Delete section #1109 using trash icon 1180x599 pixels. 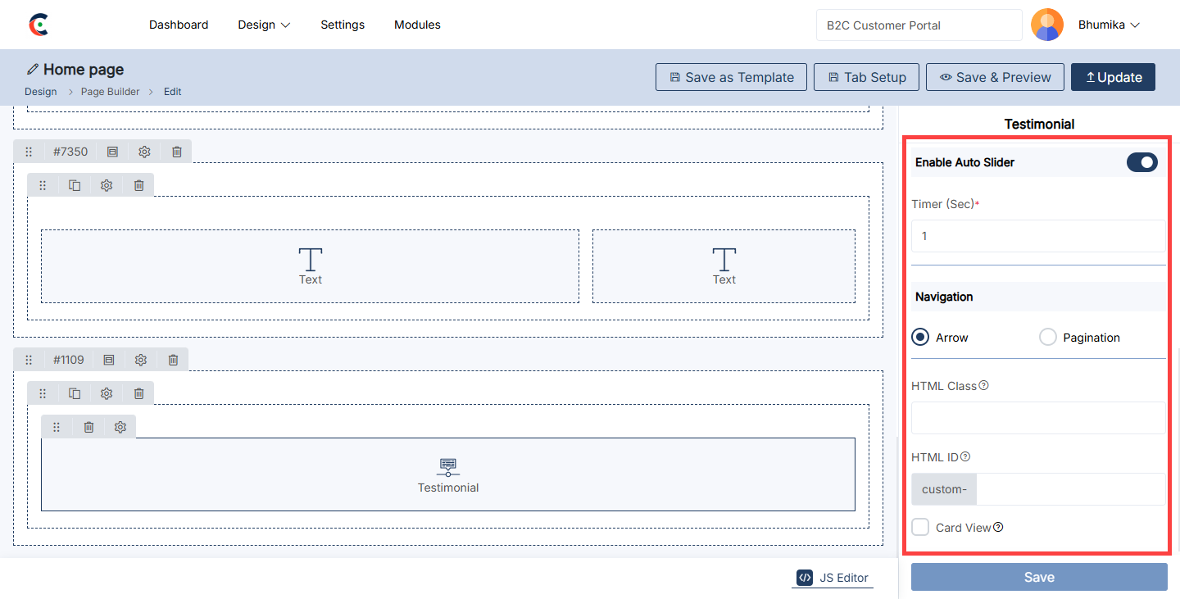(174, 360)
